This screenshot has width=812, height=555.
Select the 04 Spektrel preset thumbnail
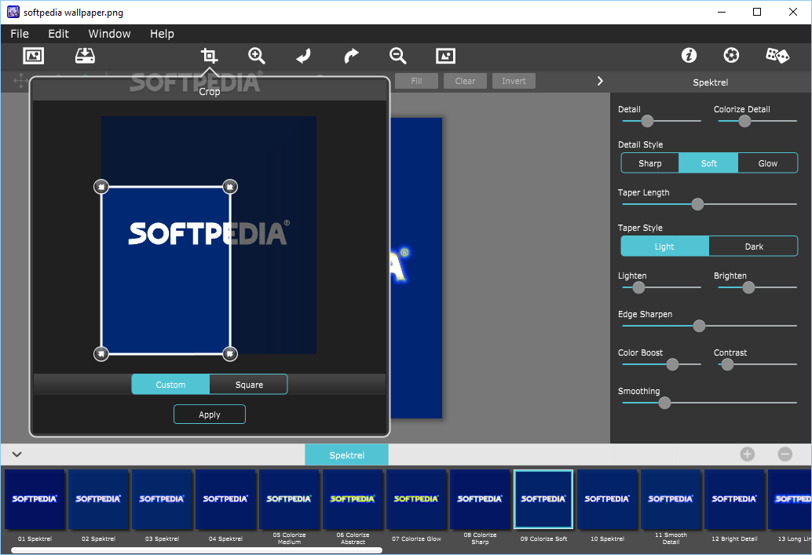coord(225,499)
